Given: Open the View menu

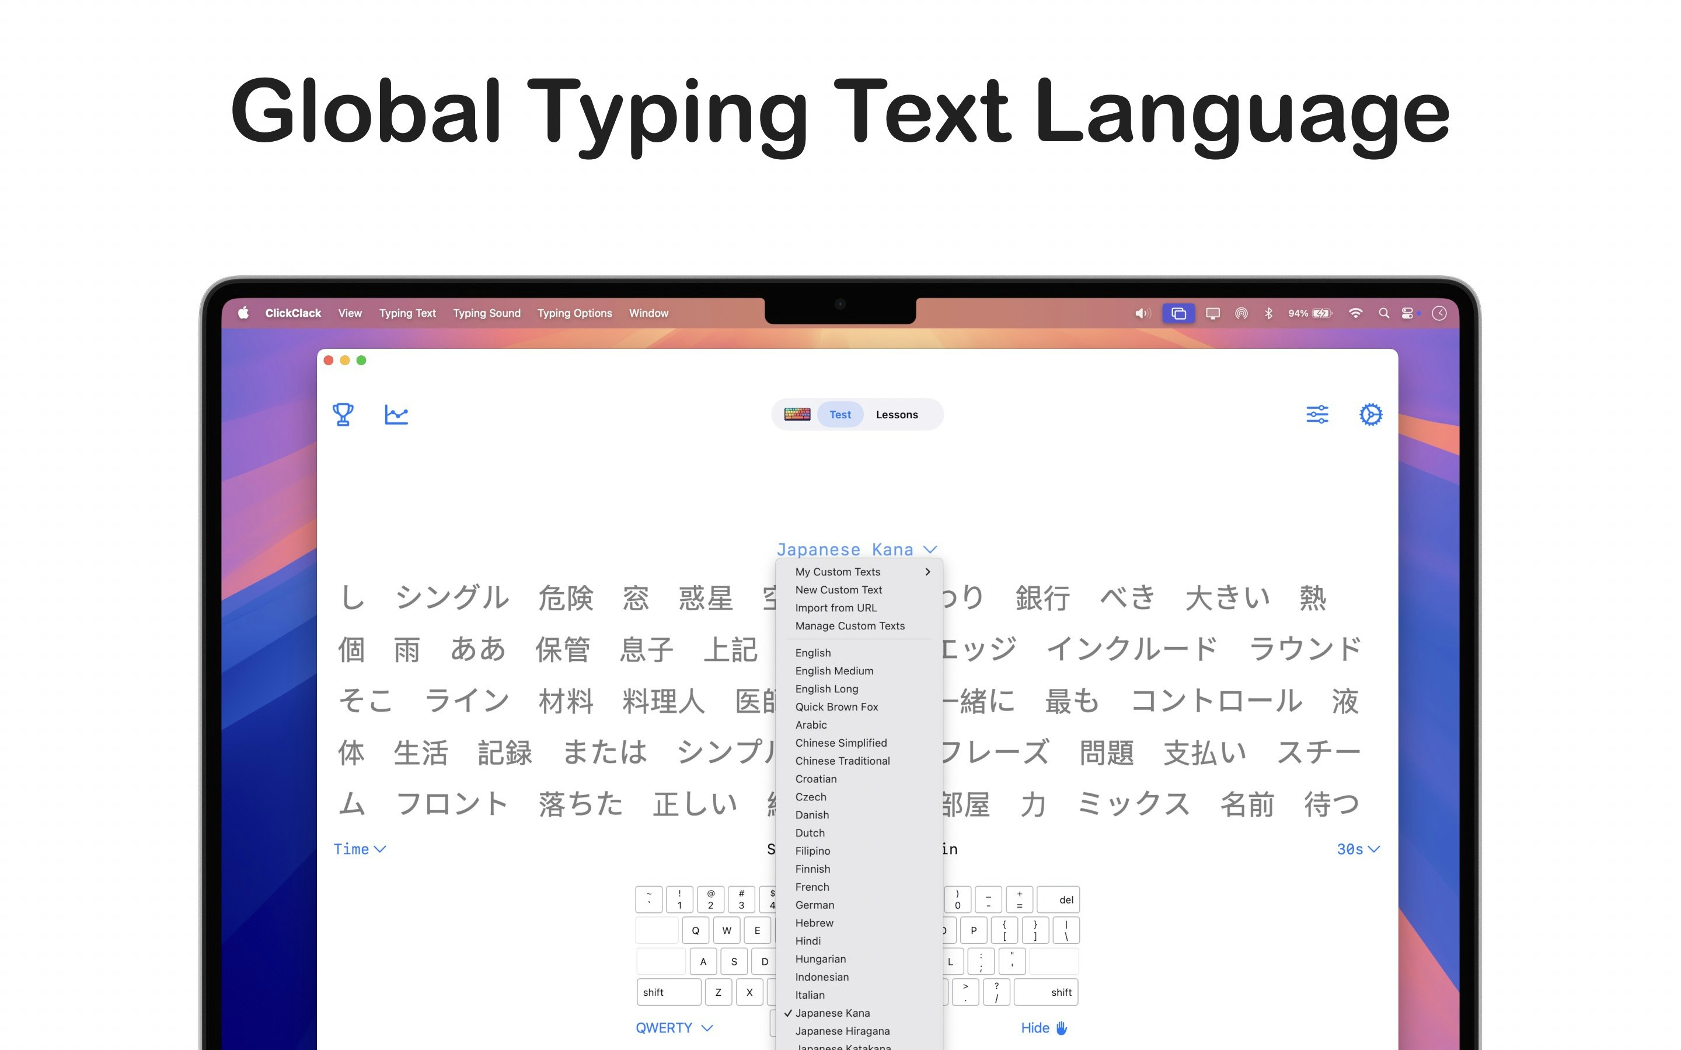Looking at the screenshot, I should [350, 313].
